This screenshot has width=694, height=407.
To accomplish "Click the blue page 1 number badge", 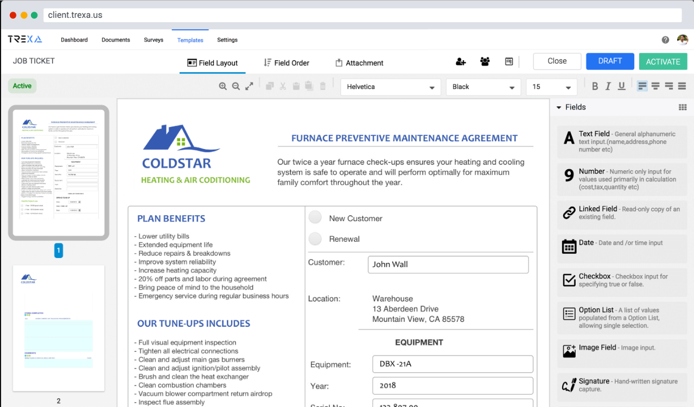I will (59, 250).
